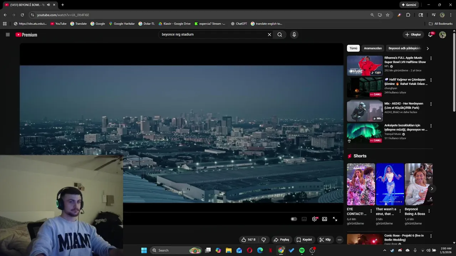Install app icon in address bar
This screenshot has height=256, width=456.
(x=380, y=15)
